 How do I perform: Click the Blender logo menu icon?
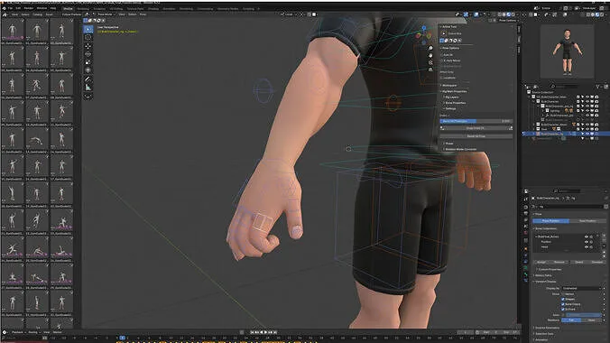click(5, 8)
